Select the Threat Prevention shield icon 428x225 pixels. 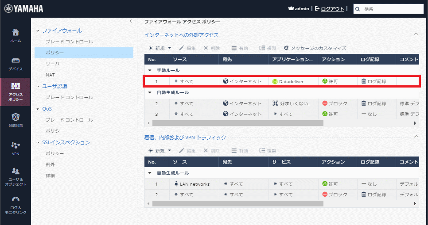click(16, 120)
